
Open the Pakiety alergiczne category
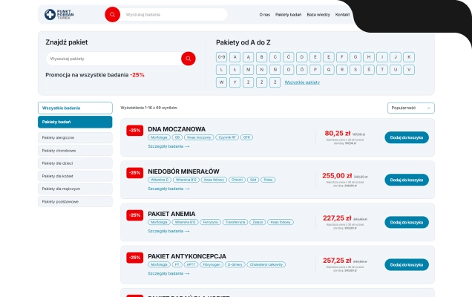[75, 137]
